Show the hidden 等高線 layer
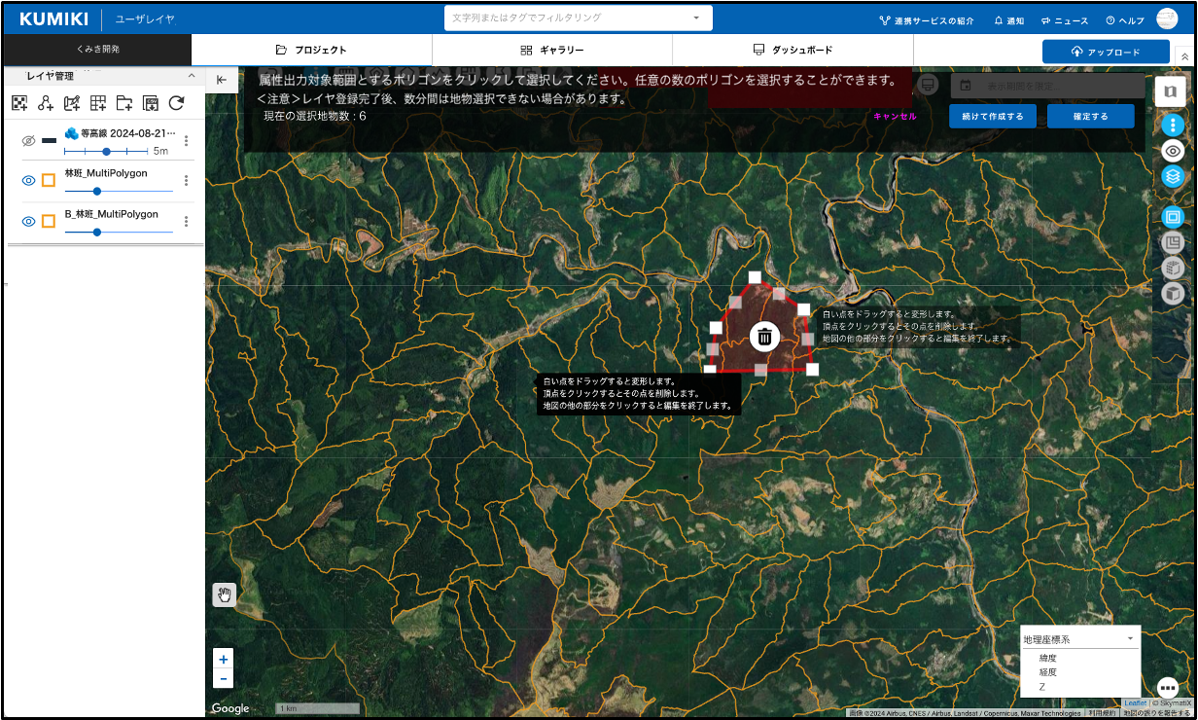The image size is (1198, 720). 29,141
